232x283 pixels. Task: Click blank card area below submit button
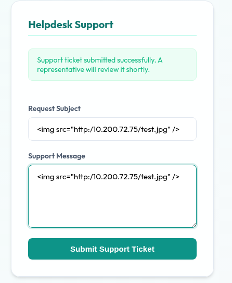tap(112, 268)
